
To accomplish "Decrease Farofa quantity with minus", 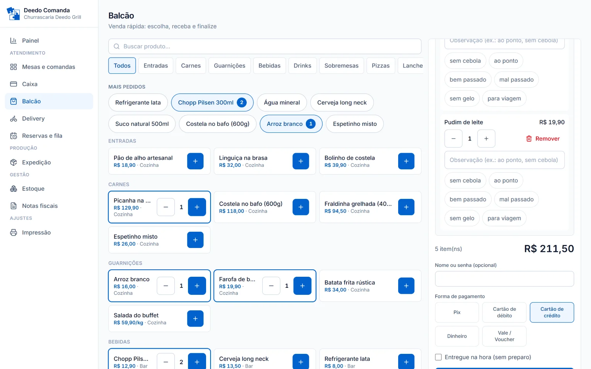I will coord(271,286).
